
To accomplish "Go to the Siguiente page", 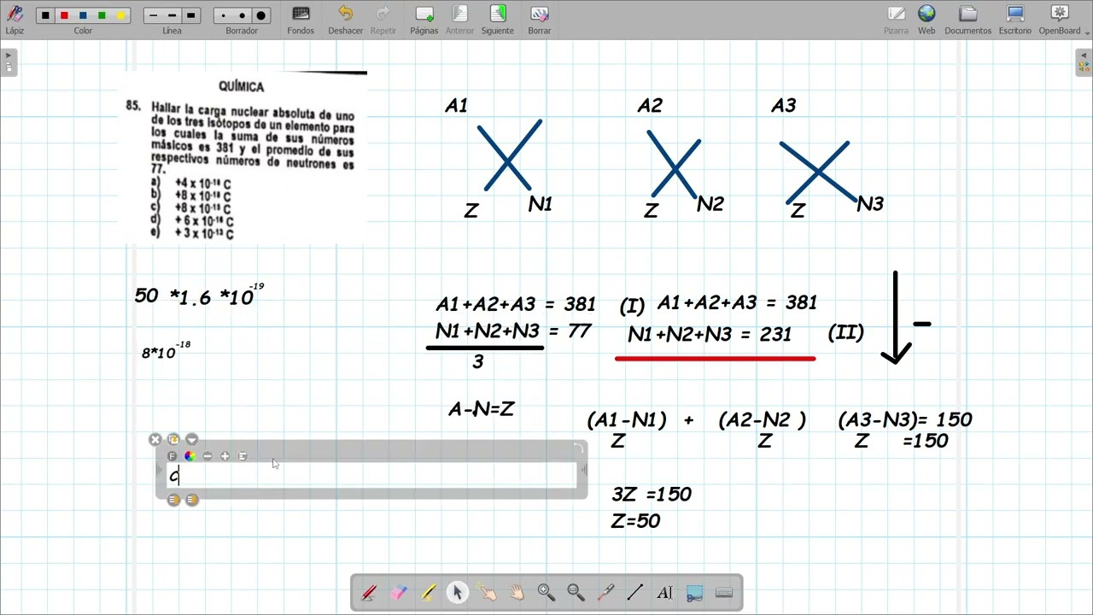I will [498, 20].
